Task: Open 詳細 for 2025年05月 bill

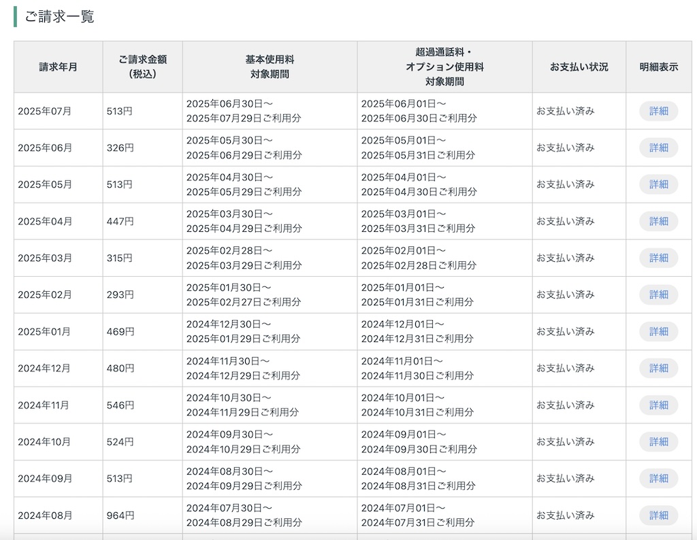Action: [658, 184]
